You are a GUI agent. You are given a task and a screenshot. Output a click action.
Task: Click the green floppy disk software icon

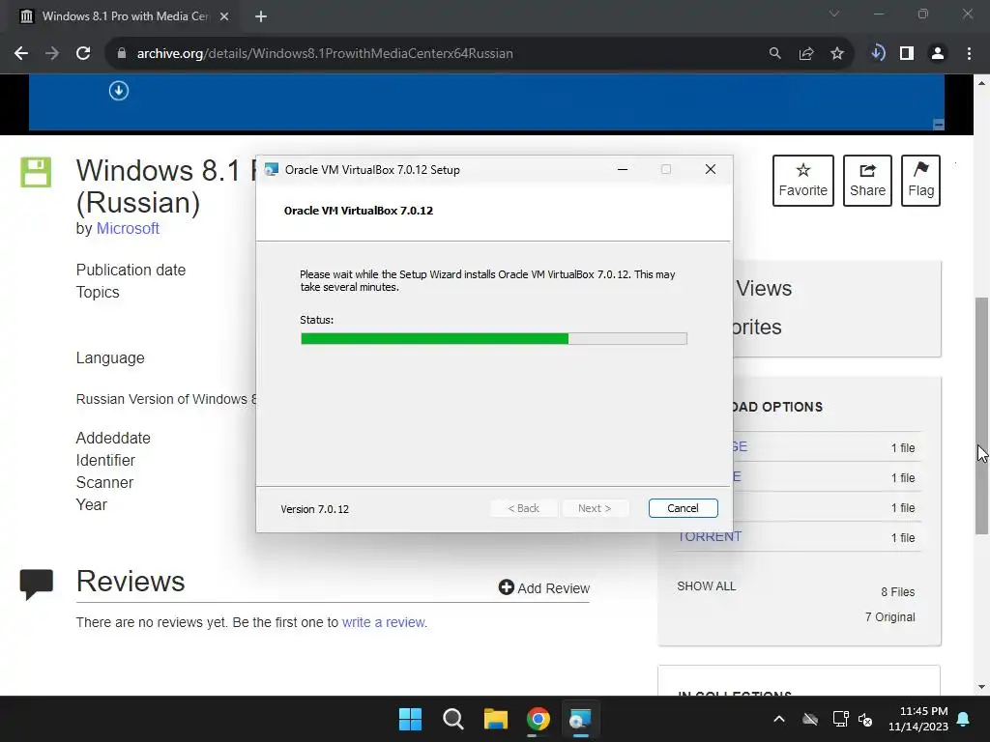(36, 172)
